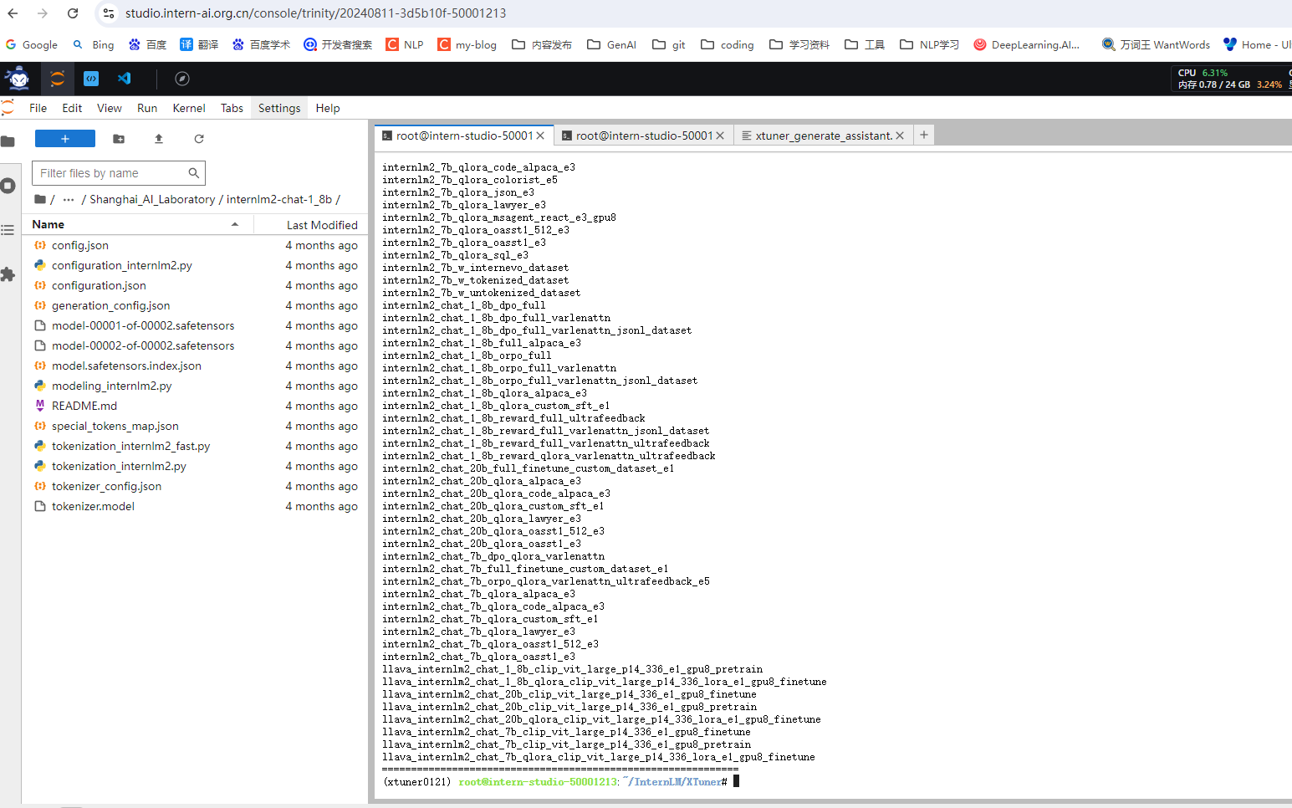Close the xtuner_generate_assistant tab
Viewport: 1292px width, 808px height.
(900, 136)
